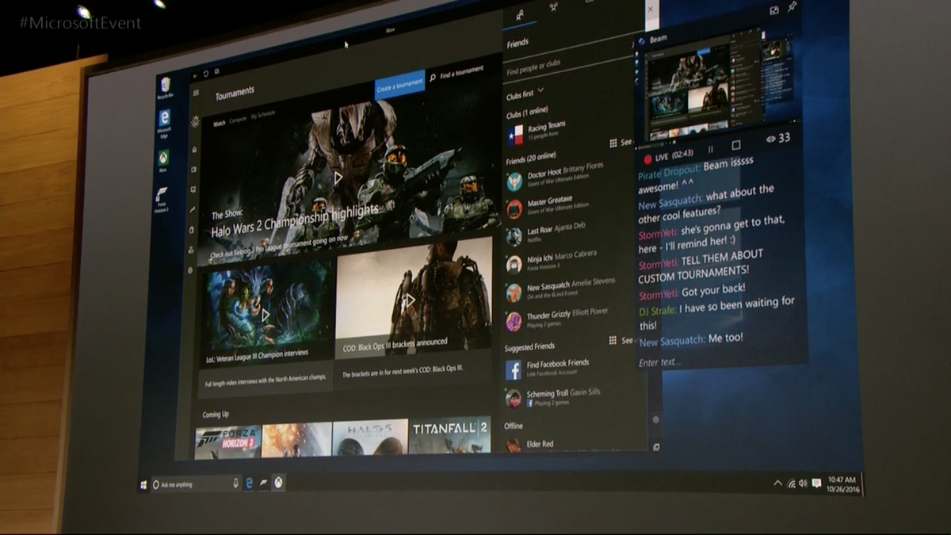Pause the Beam live stream
951x535 pixels.
(711, 148)
